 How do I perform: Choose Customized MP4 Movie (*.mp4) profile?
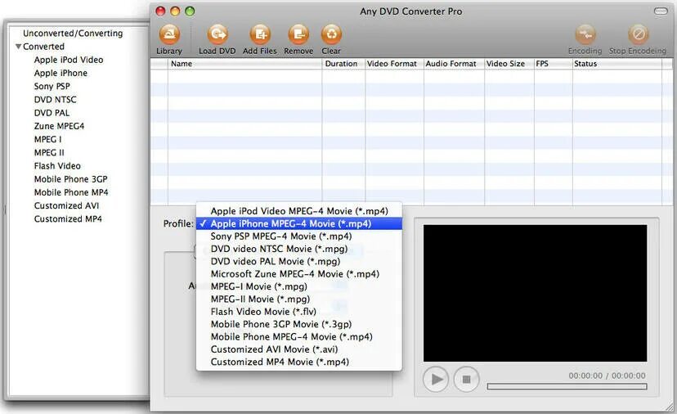tap(298, 362)
